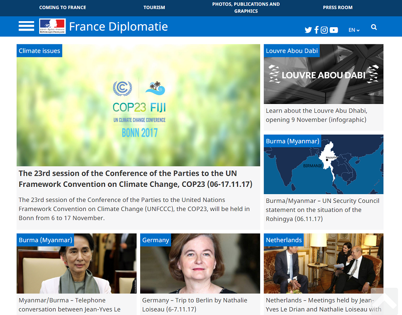Open the Myanmar telephone conversation photo
Viewport: 402px width, 315px height.
[x=77, y=264]
